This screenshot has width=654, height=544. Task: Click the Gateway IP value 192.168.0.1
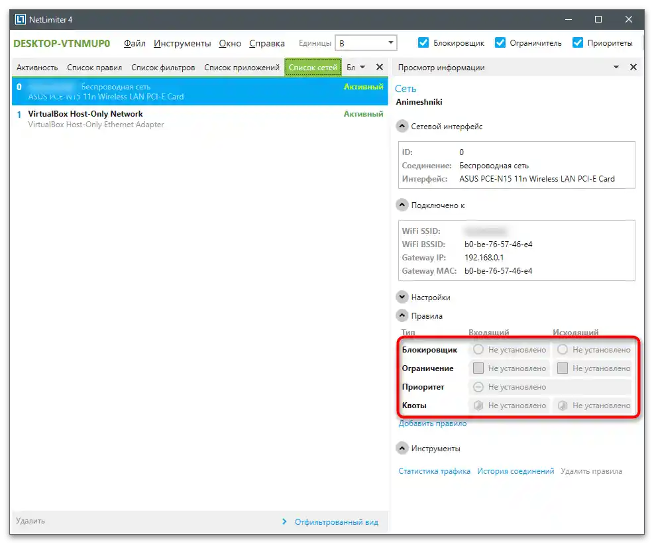[x=484, y=257]
